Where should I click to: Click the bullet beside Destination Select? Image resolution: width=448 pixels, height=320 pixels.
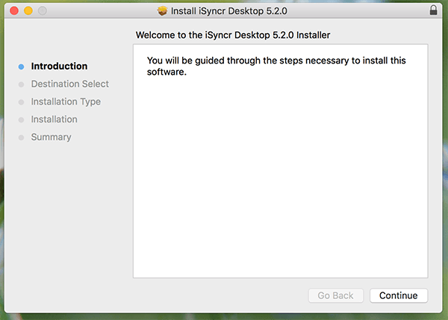click(x=22, y=84)
